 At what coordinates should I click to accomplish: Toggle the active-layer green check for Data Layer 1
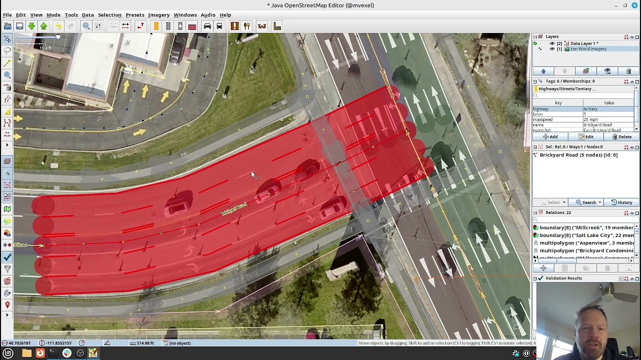[535, 43]
